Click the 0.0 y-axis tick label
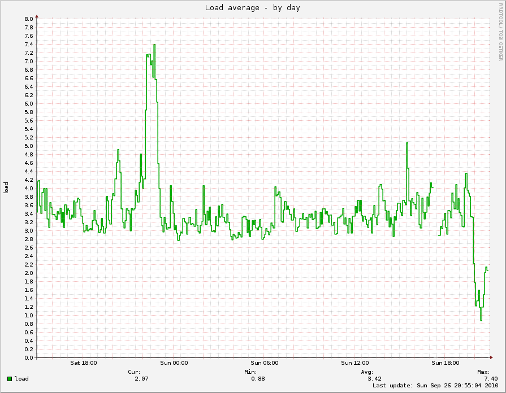The image size is (506, 393). pyautogui.click(x=29, y=358)
